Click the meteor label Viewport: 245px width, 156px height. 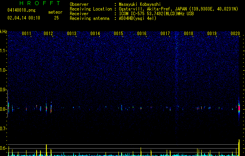[55, 12]
